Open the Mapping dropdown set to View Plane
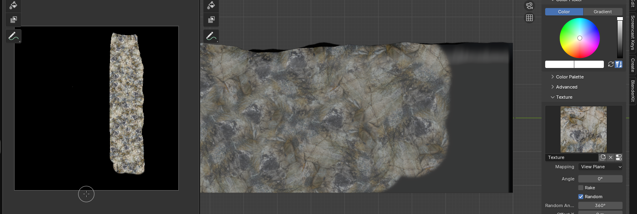Screen dimensions: 637x214 point(600,167)
